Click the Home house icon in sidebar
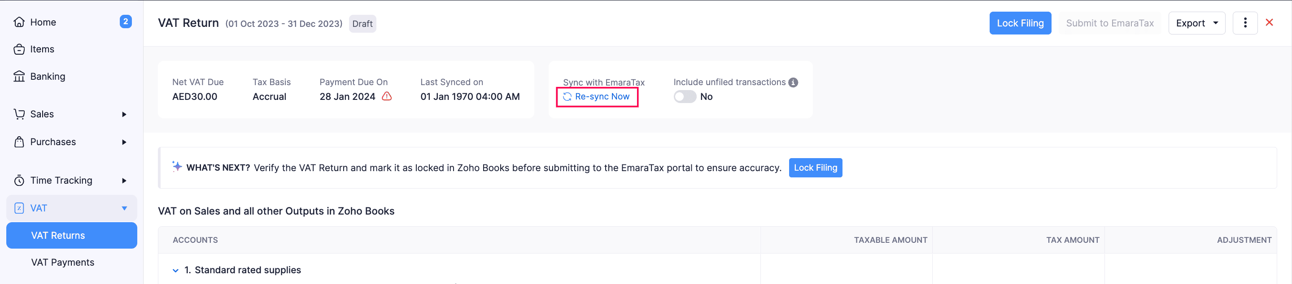 coord(19,22)
